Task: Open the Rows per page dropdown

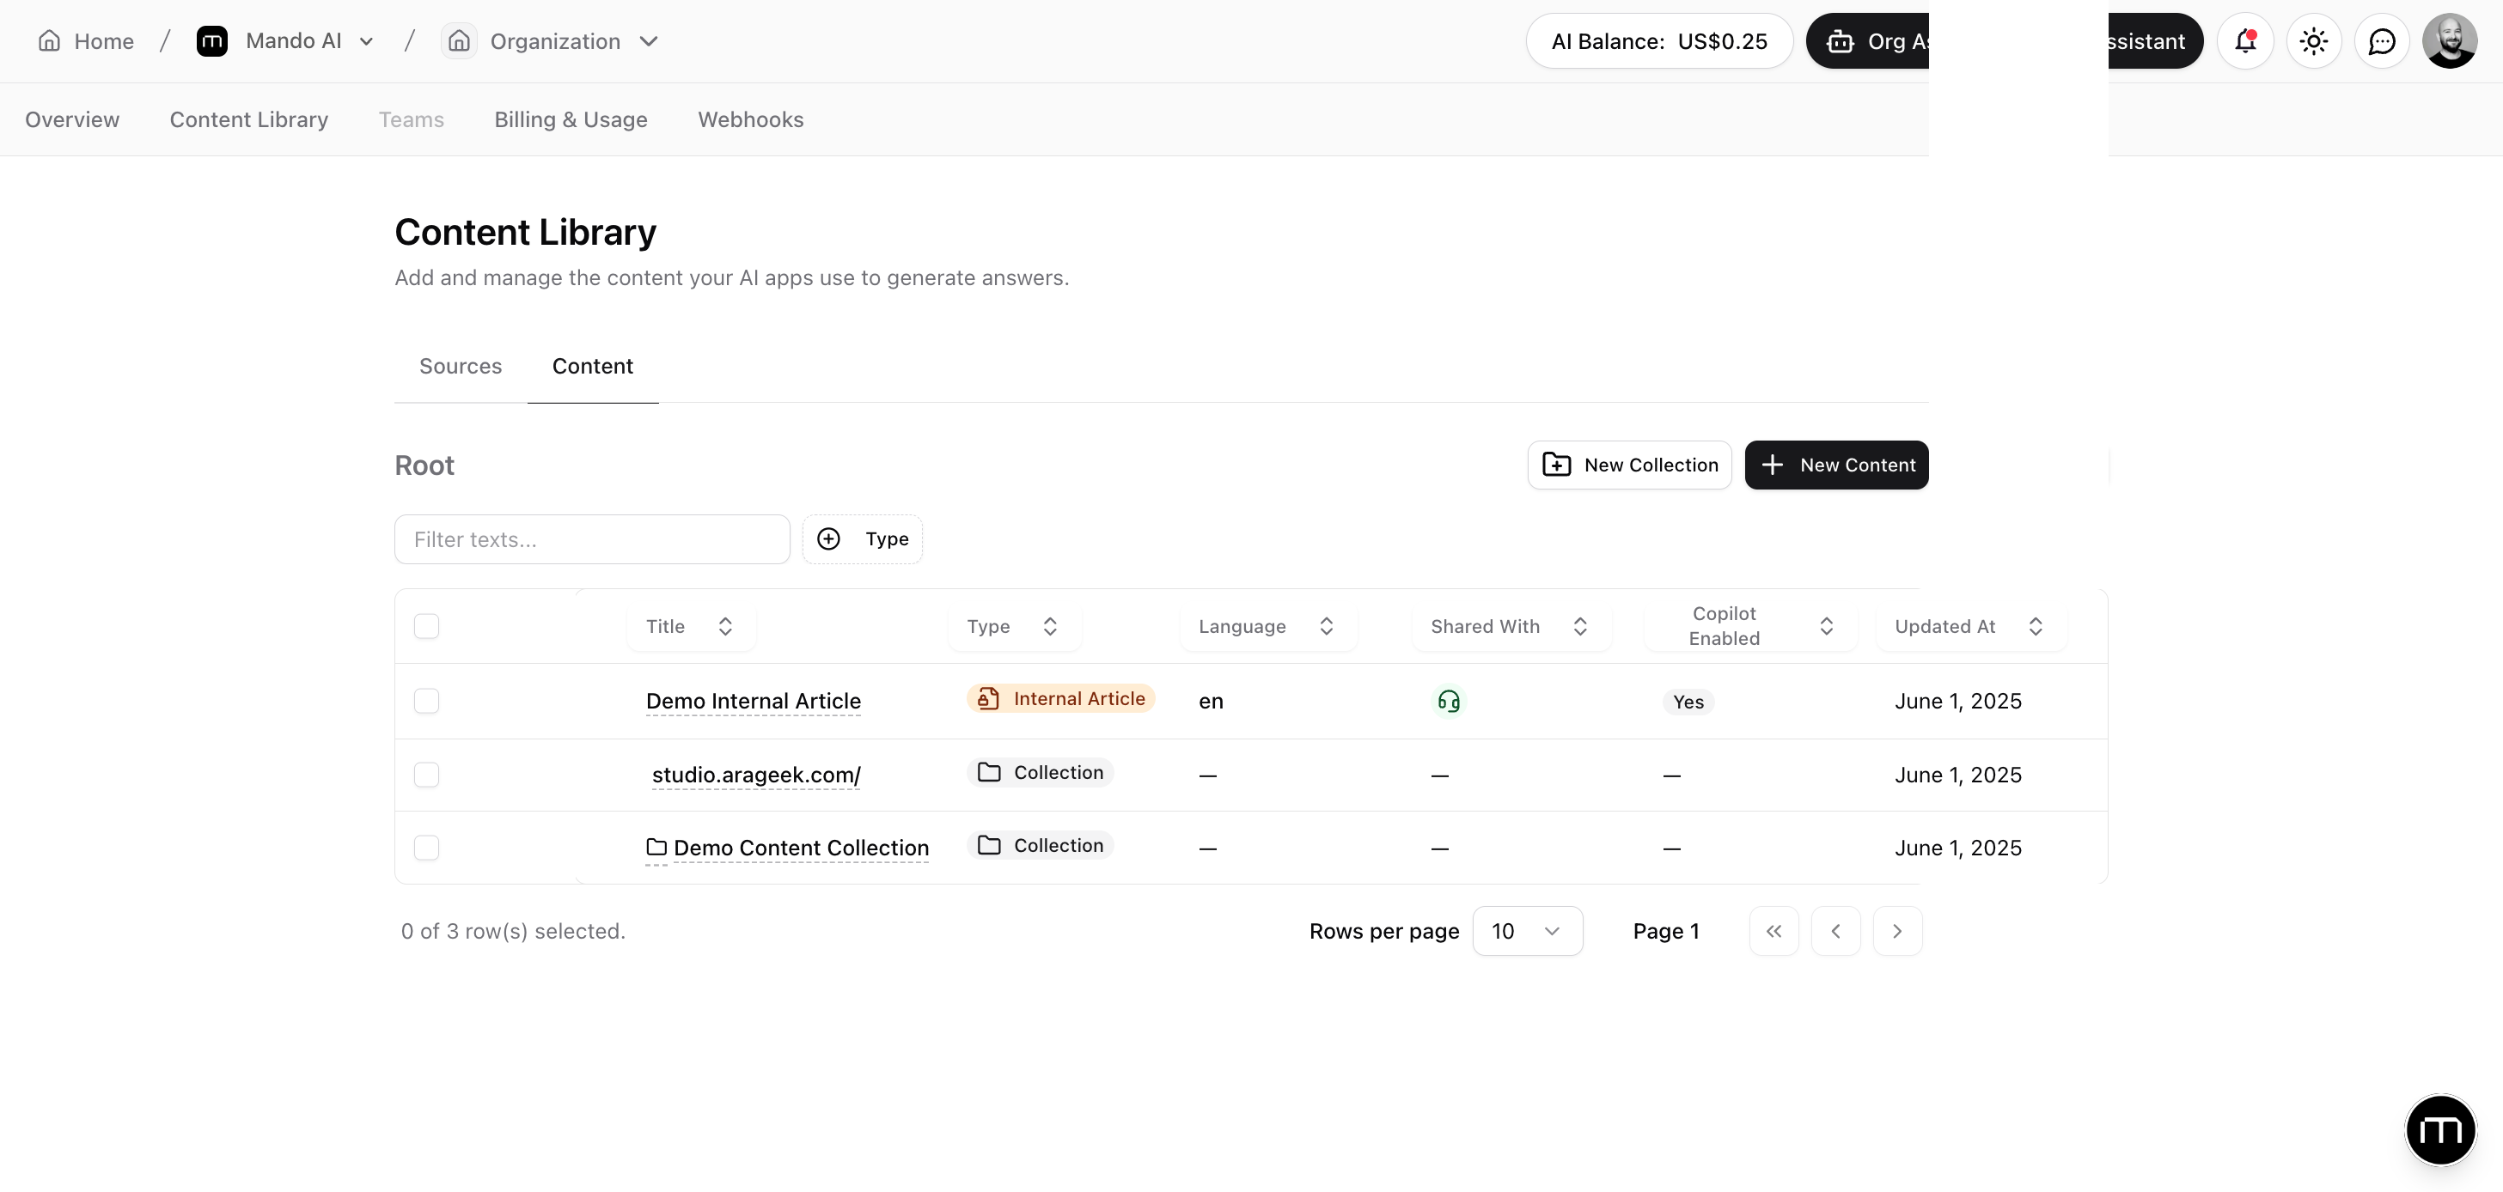Action: (x=1527, y=931)
